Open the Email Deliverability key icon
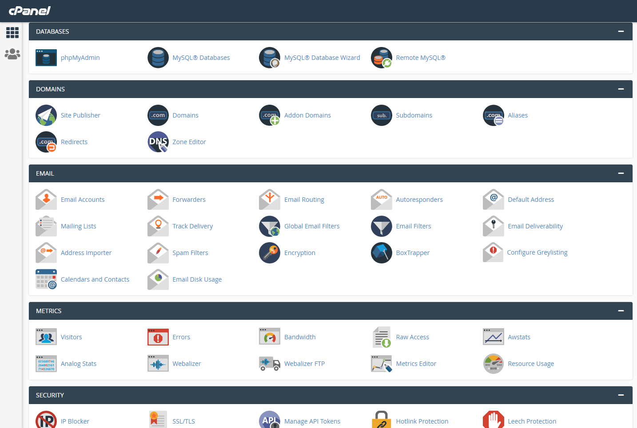637x428 pixels. (x=494, y=226)
